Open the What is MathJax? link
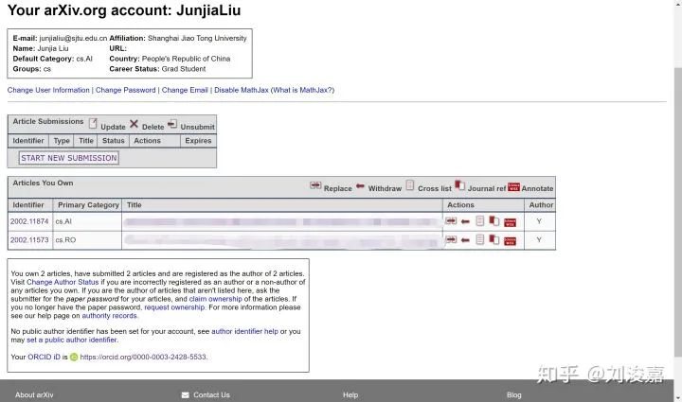682x402 pixels. (x=302, y=90)
